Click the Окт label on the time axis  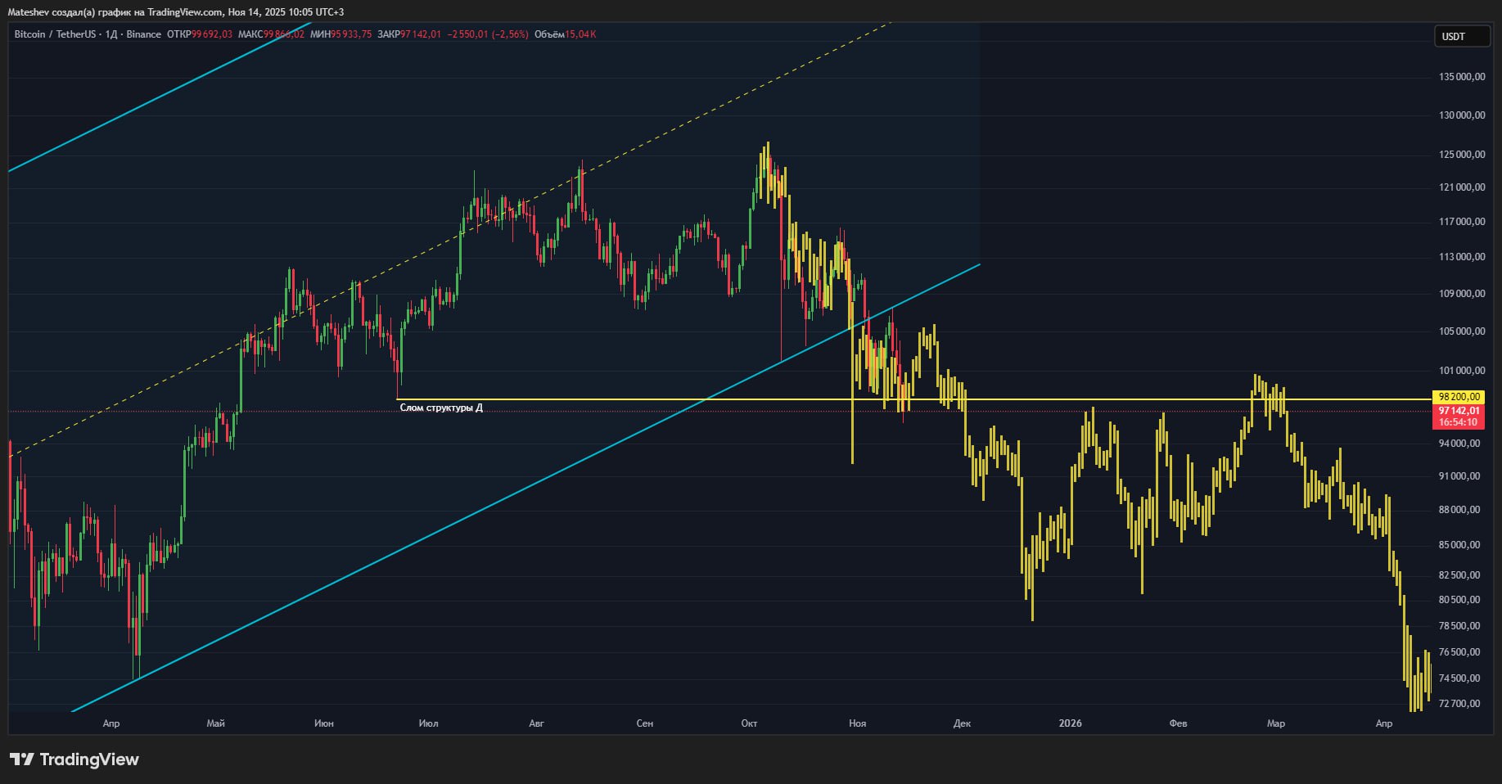click(749, 723)
